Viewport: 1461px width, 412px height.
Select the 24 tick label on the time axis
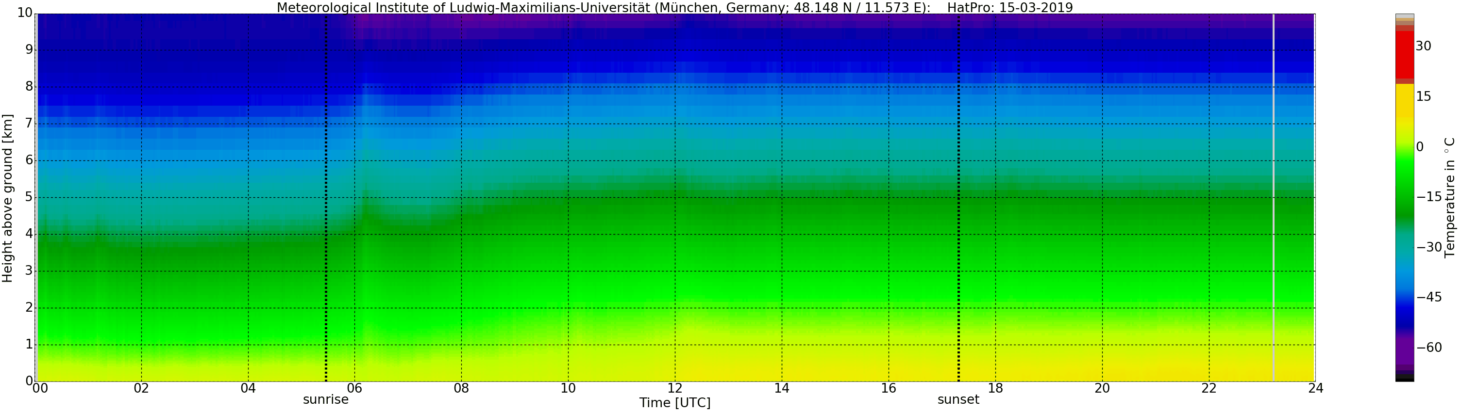pyautogui.click(x=1316, y=388)
